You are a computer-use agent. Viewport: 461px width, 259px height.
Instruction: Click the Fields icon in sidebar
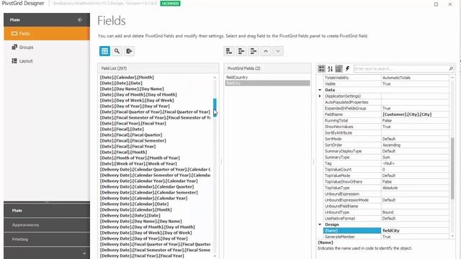point(14,34)
